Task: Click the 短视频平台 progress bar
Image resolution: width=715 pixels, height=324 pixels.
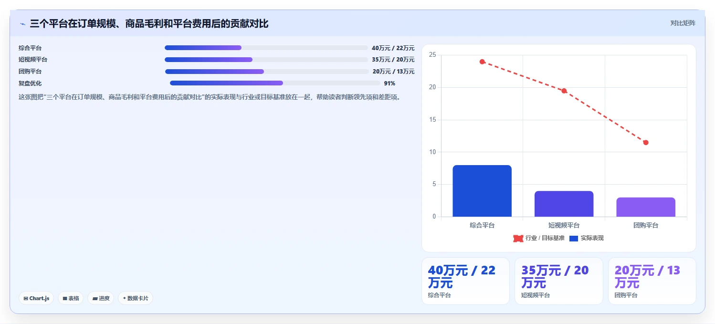Action: coord(266,60)
